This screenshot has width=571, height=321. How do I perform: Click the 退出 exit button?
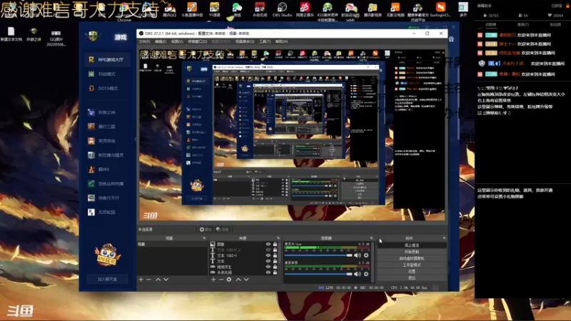412,278
